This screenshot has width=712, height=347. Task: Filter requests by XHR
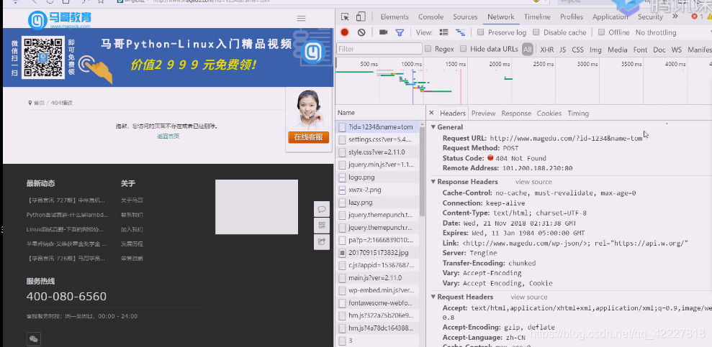546,50
